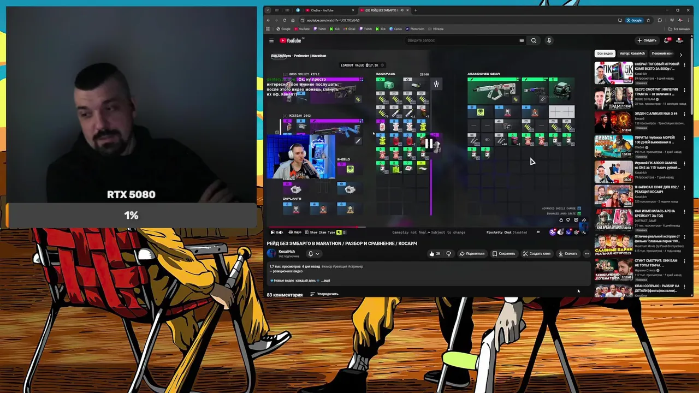Click the 'Поделиться' share button

(x=472, y=254)
